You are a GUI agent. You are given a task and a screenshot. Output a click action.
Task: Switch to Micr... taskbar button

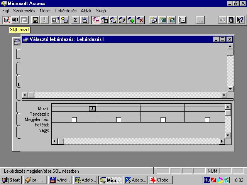coord(110,180)
